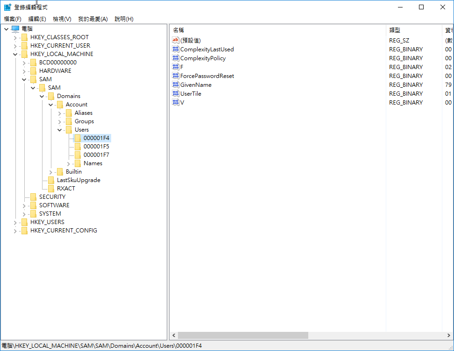Screen dimensions: 454x351
Task: Click the binary icon beside ComplexityLastUsed
Action: point(176,49)
